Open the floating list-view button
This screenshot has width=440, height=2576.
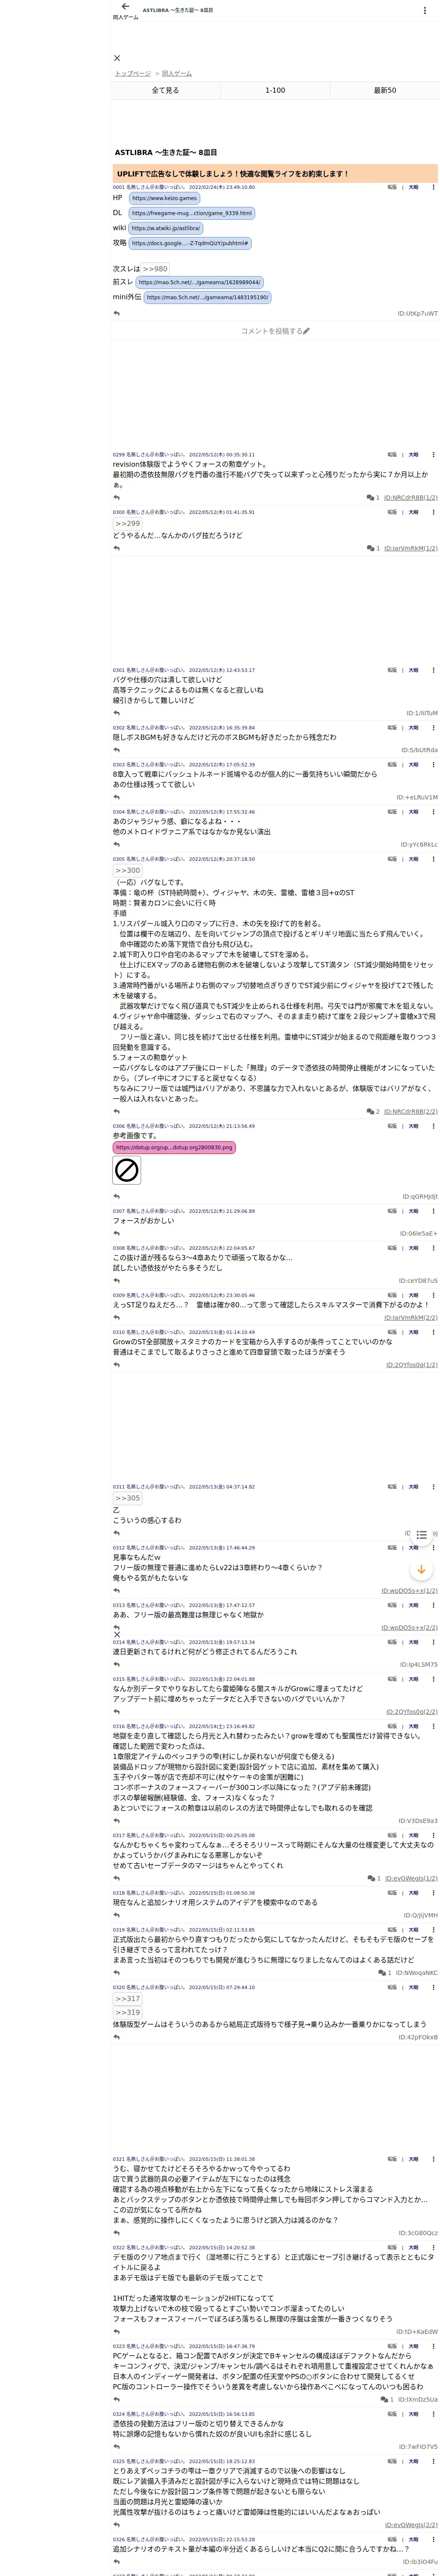click(422, 1535)
